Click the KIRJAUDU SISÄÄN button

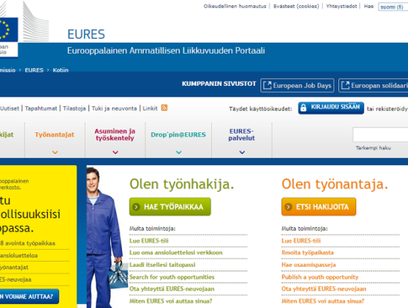click(331, 108)
